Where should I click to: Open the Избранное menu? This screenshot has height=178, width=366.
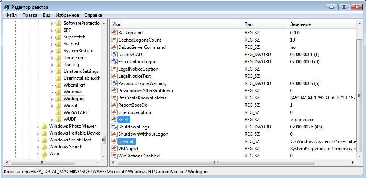pyautogui.click(x=67, y=15)
